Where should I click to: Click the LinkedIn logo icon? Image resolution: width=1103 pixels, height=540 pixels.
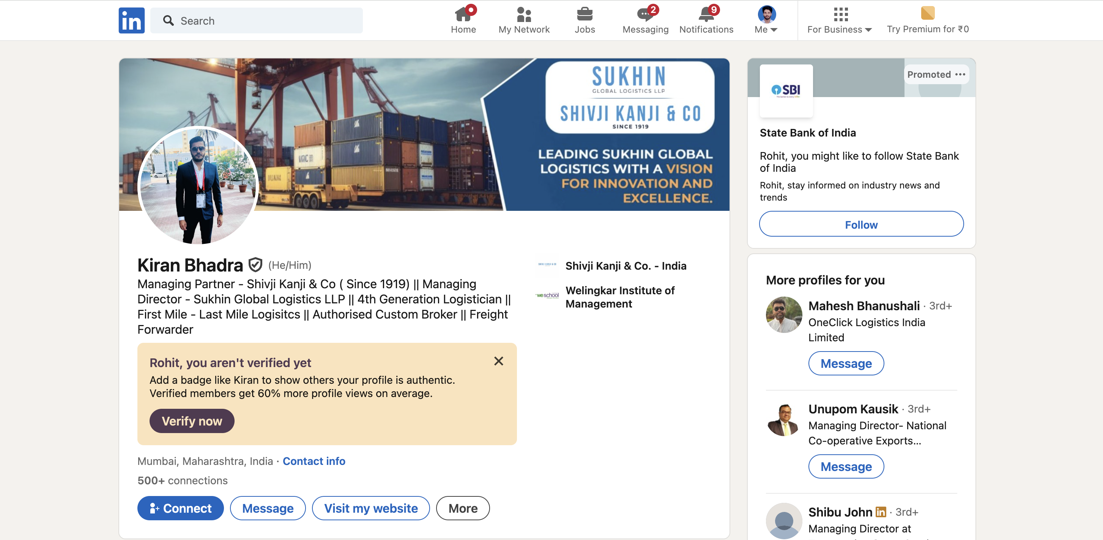(x=131, y=20)
